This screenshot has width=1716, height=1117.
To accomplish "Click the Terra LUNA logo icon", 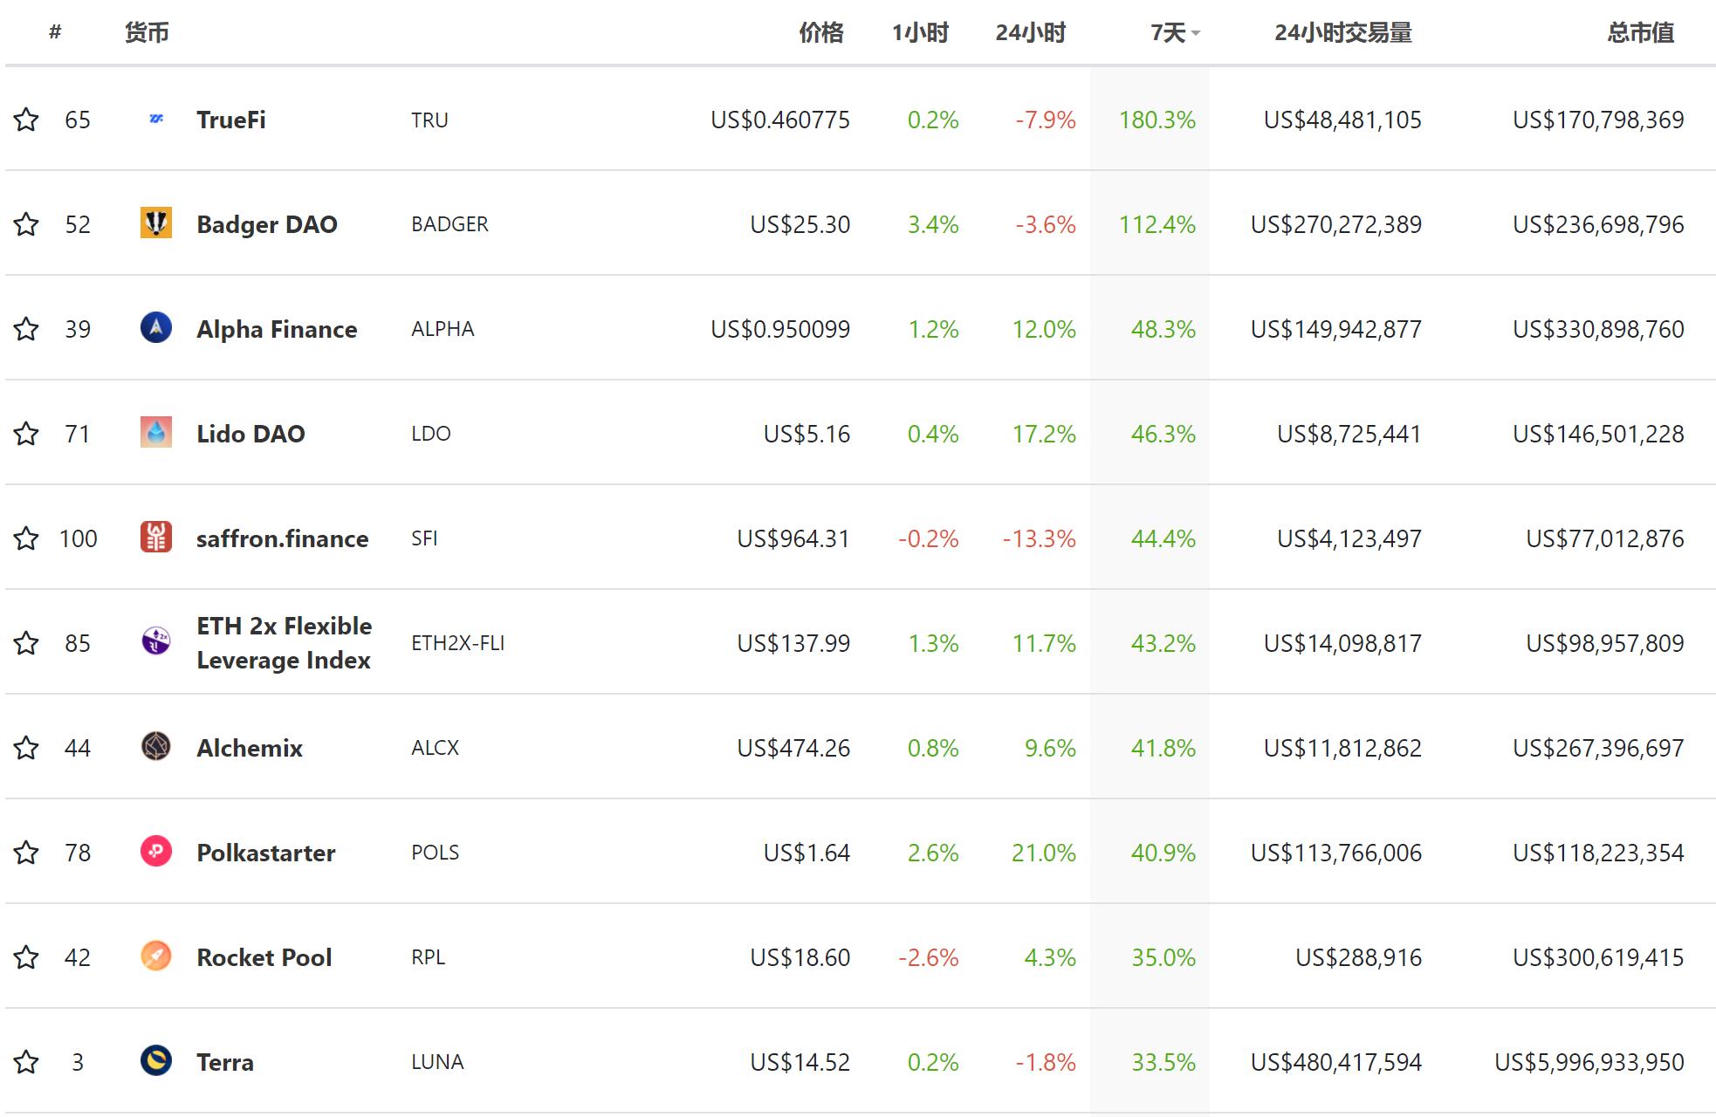I will click(156, 1061).
